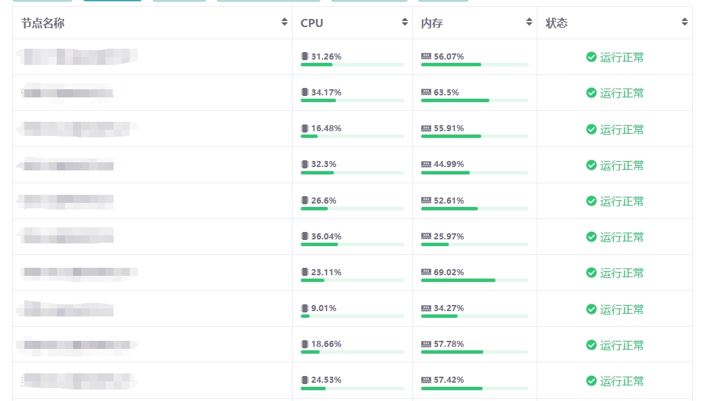Screen dimensions: 701x401
Task: Toggle the 状态 column sort arrows
Action: 684,22
